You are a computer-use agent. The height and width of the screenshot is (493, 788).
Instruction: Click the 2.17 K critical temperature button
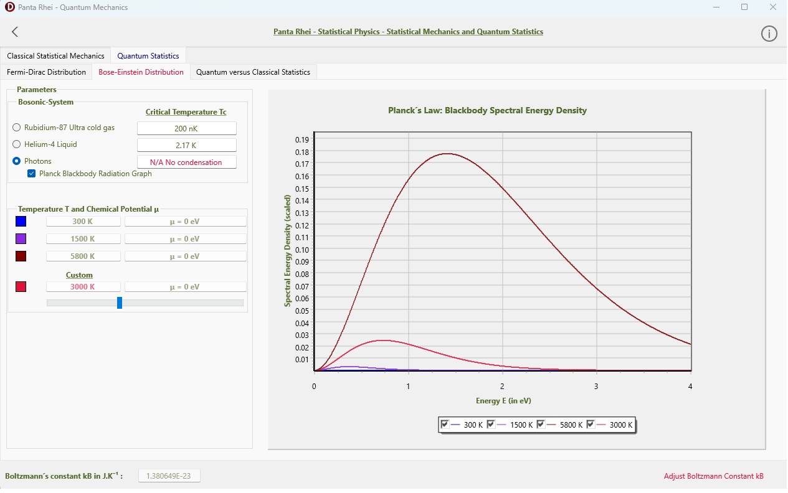187,145
